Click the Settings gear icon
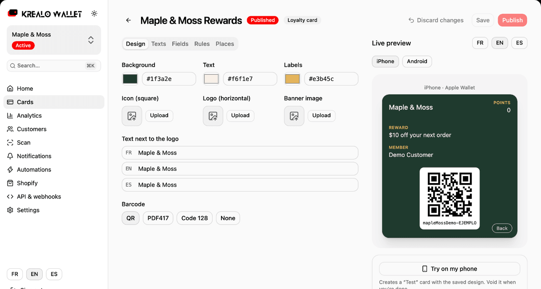The height and width of the screenshot is (289, 541). [10, 210]
